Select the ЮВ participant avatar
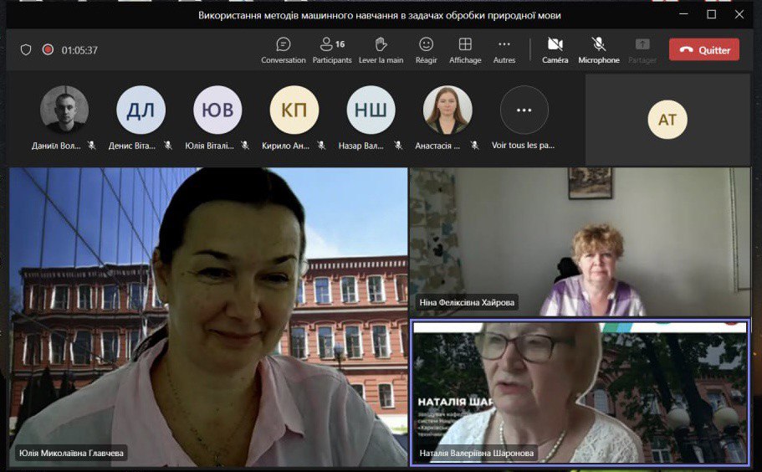 (217, 110)
